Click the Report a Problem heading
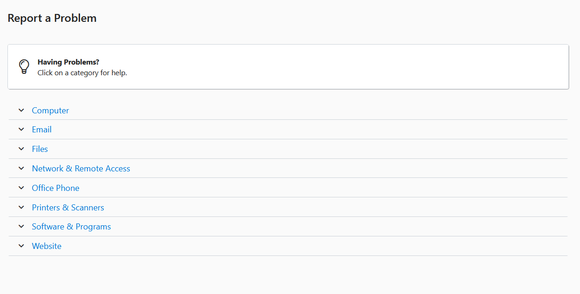Screen dimensions: 580x294 point(52,18)
